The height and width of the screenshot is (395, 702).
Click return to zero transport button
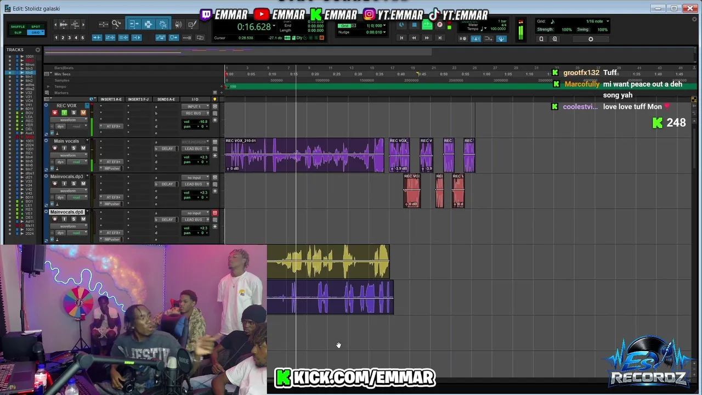[401, 38]
